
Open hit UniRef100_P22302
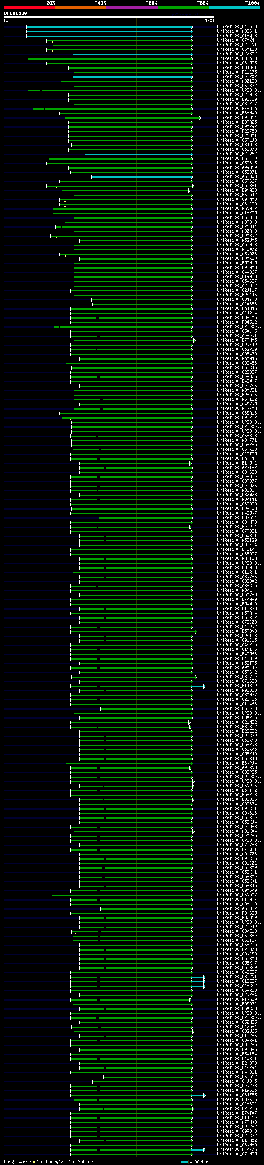point(237,54)
